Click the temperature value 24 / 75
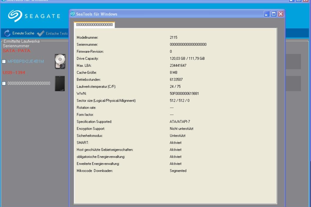Viewport: 311px width, 207px height. pyautogui.click(x=175, y=86)
